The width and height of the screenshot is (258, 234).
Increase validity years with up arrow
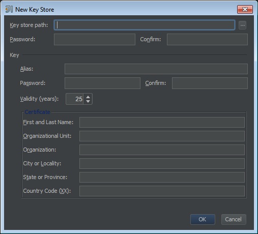pyautogui.click(x=88, y=97)
